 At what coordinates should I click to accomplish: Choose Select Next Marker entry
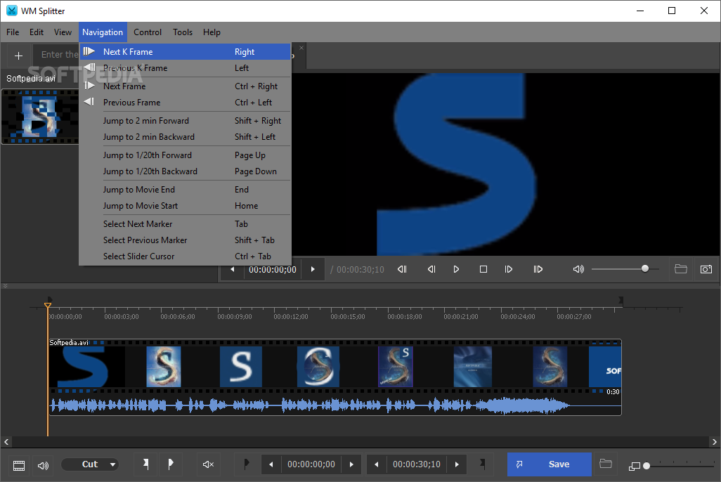pos(138,224)
